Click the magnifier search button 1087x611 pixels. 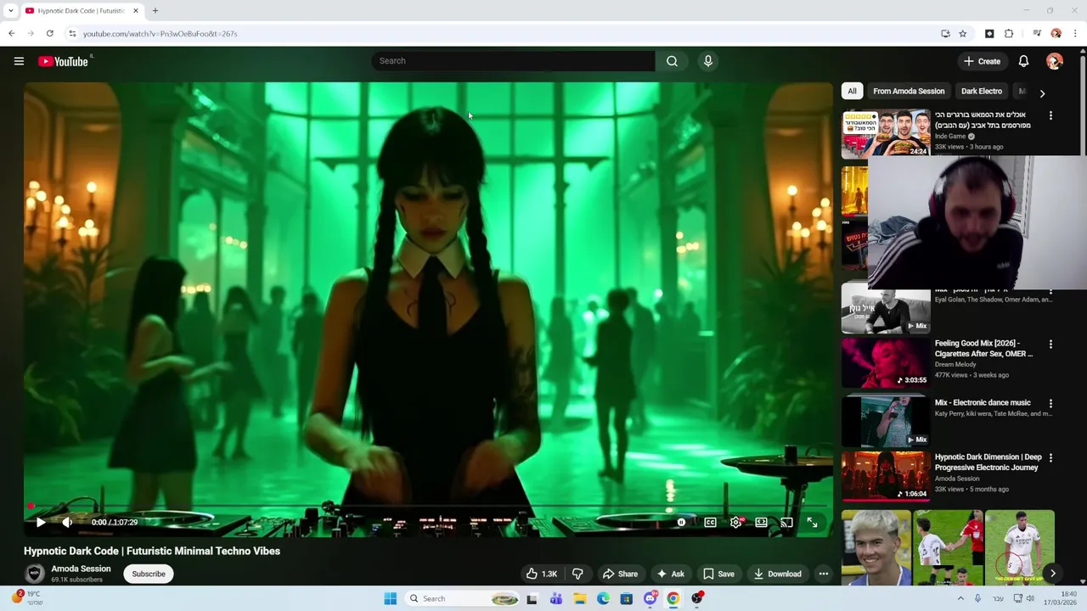672,61
